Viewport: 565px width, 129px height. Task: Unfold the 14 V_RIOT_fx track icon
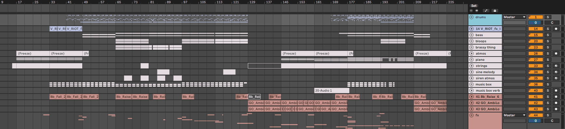coord(471,29)
